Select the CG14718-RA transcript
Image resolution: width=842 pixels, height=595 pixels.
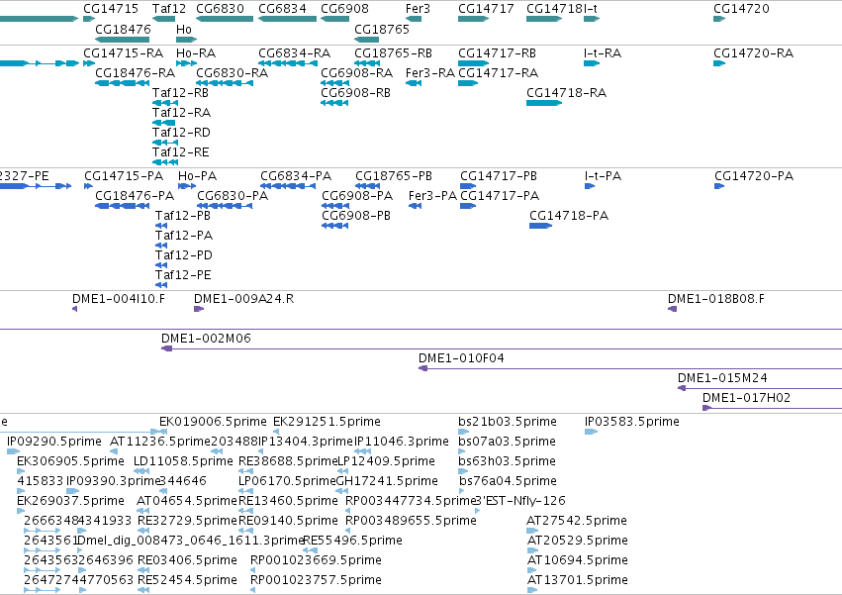[544, 103]
